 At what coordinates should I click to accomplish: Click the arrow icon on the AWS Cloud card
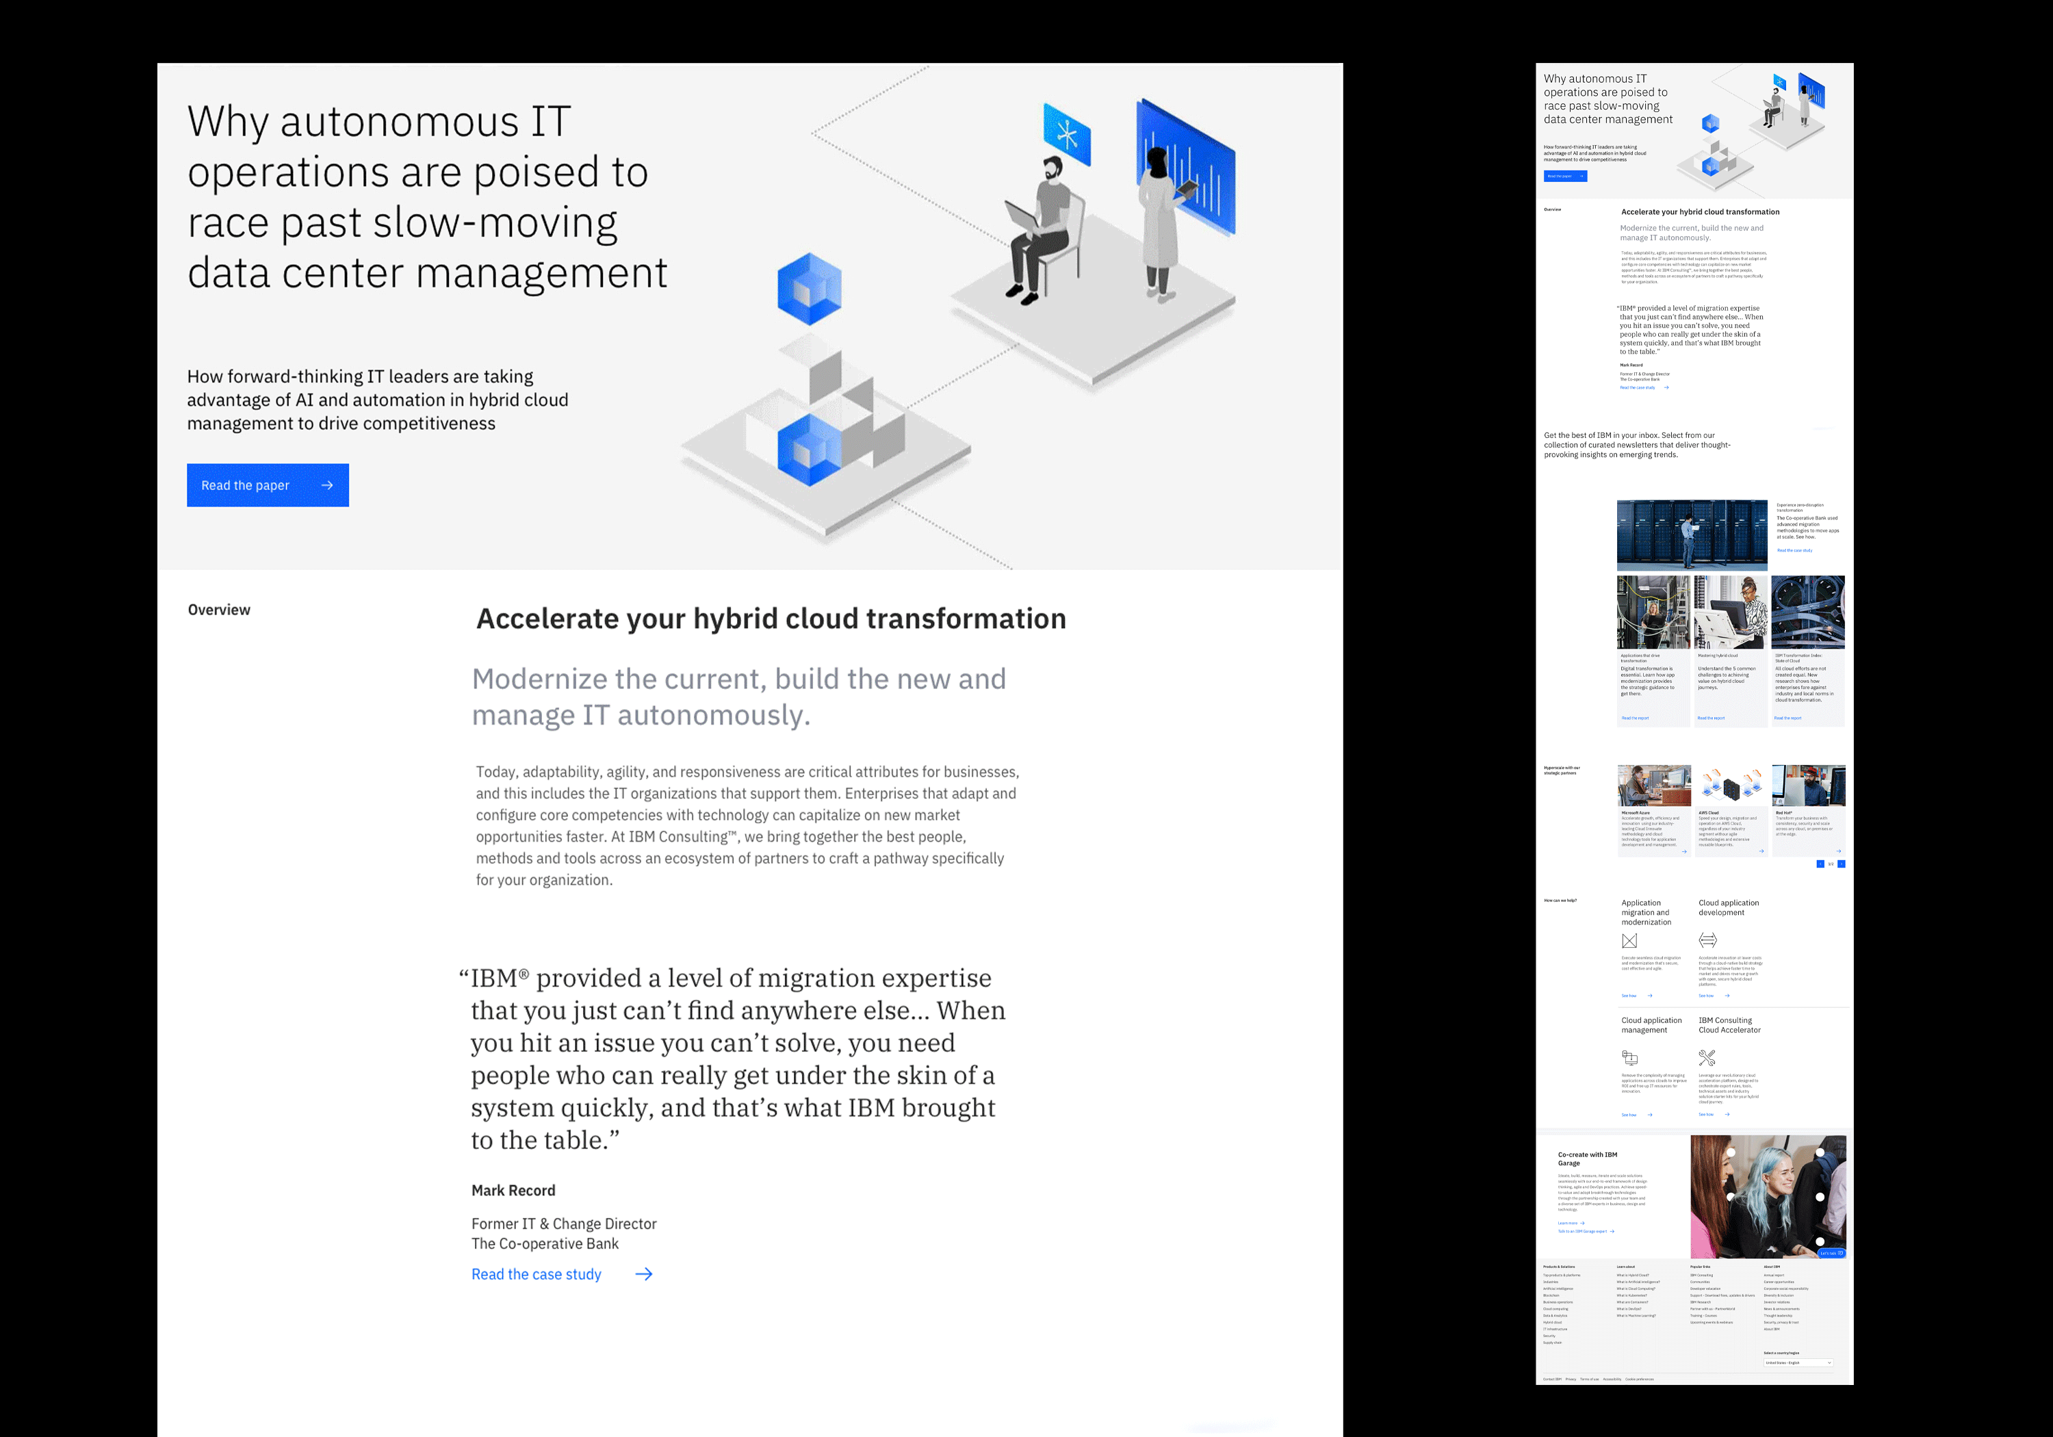tap(1761, 852)
